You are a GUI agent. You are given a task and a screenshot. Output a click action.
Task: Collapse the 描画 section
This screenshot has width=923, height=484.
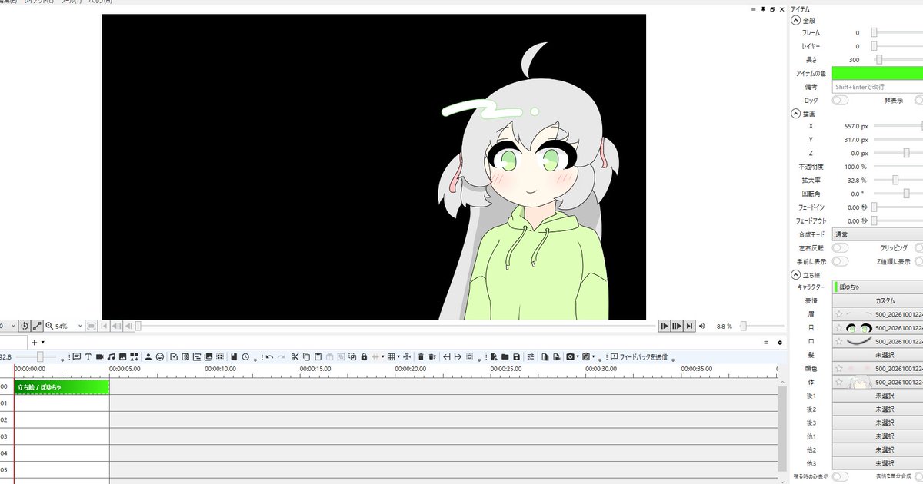click(x=796, y=113)
